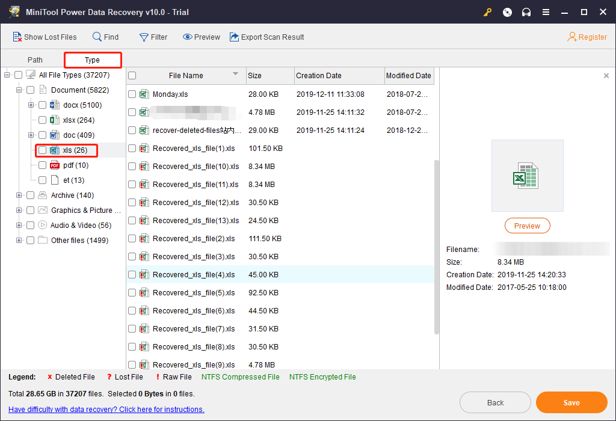
Task: Expand the Audio & Video node
Action: pyautogui.click(x=19, y=225)
